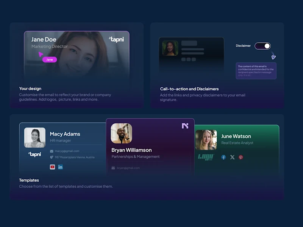The width and height of the screenshot is (303, 227).
Task: Click the HR manager title
Action: click(61, 140)
